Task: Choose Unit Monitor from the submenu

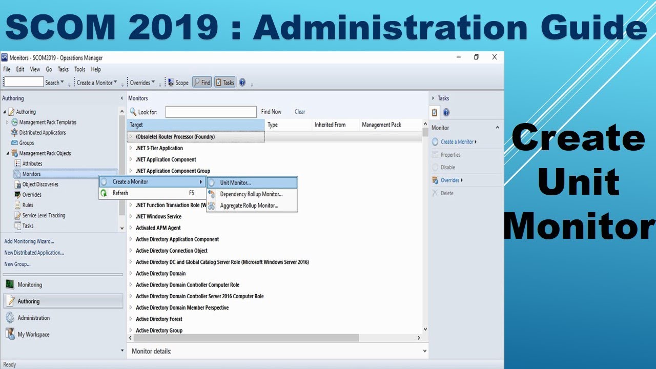Action: 252,182
